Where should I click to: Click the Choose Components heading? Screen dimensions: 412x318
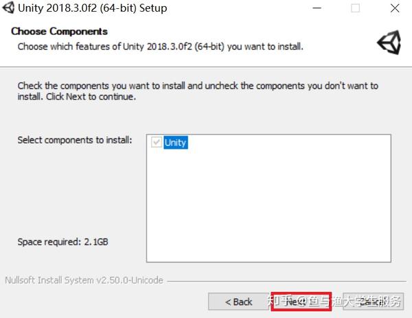pos(60,32)
